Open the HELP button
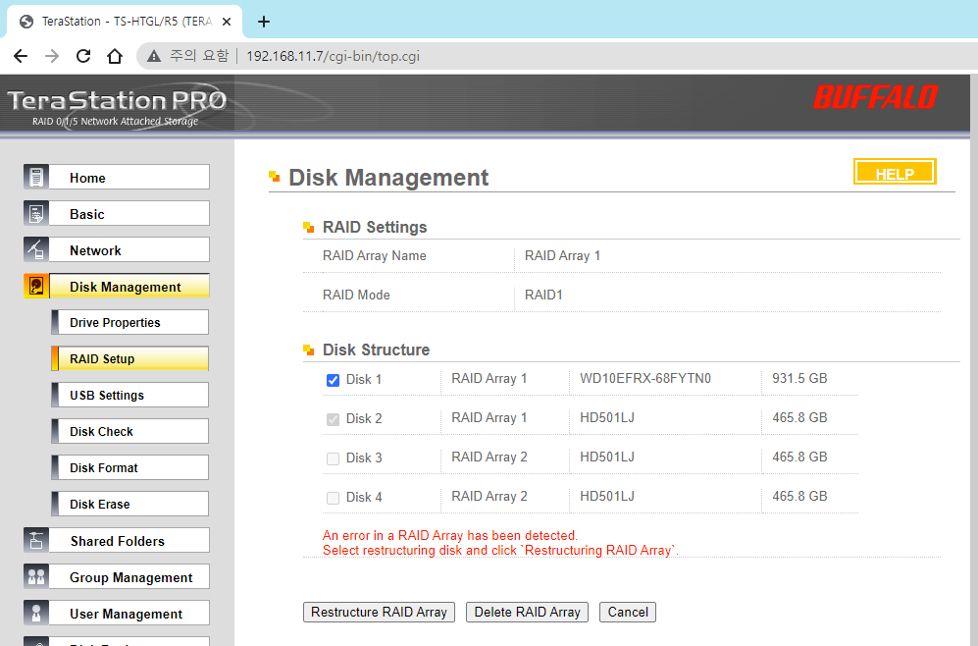Image resolution: width=978 pixels, height=646 pixels. pos(895,172)
